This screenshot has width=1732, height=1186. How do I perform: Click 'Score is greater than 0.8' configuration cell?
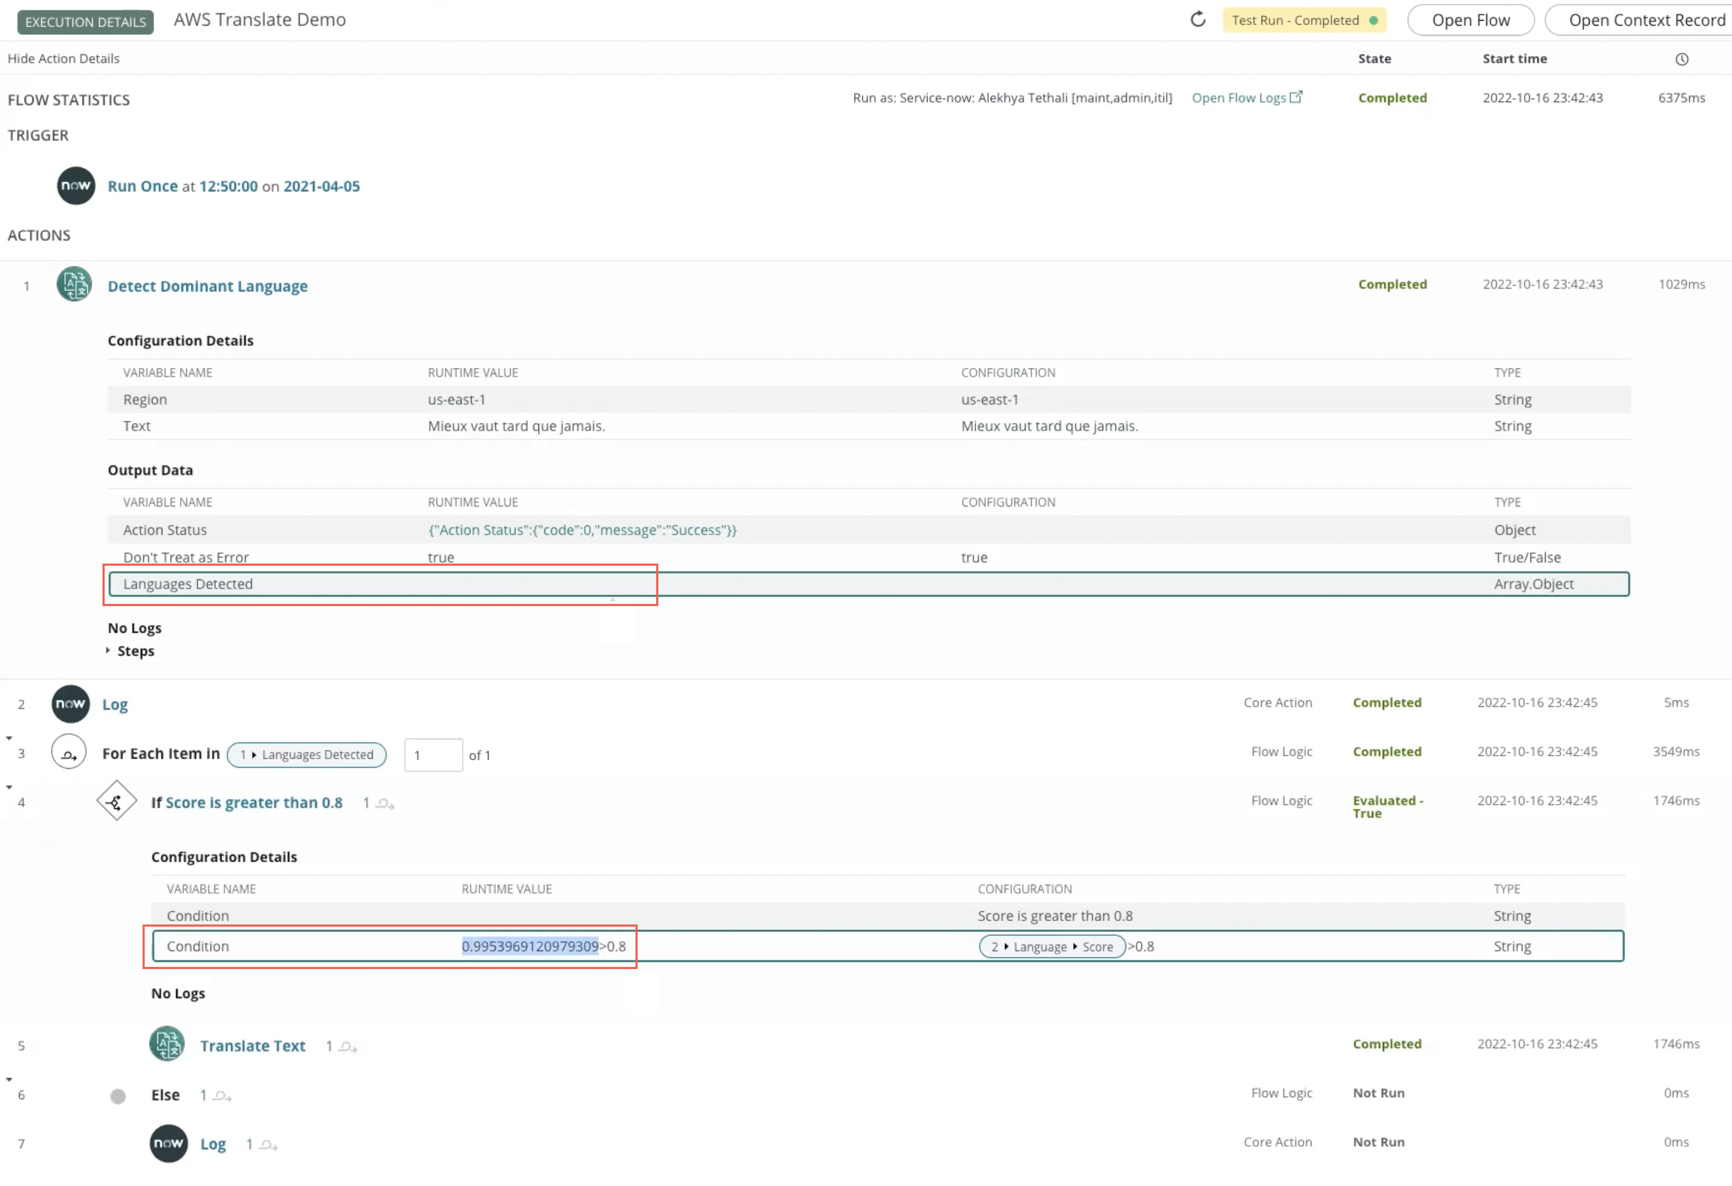tap(1055, 916)
